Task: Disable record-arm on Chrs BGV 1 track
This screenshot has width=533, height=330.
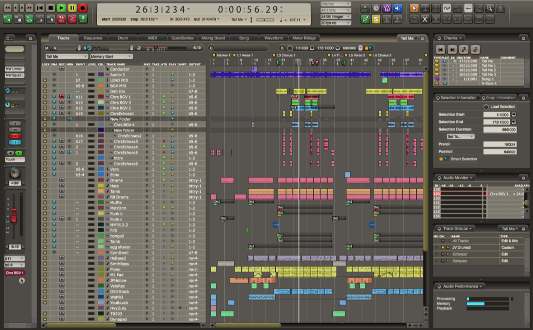Action: pyautogui.click(x=62, y=97)
